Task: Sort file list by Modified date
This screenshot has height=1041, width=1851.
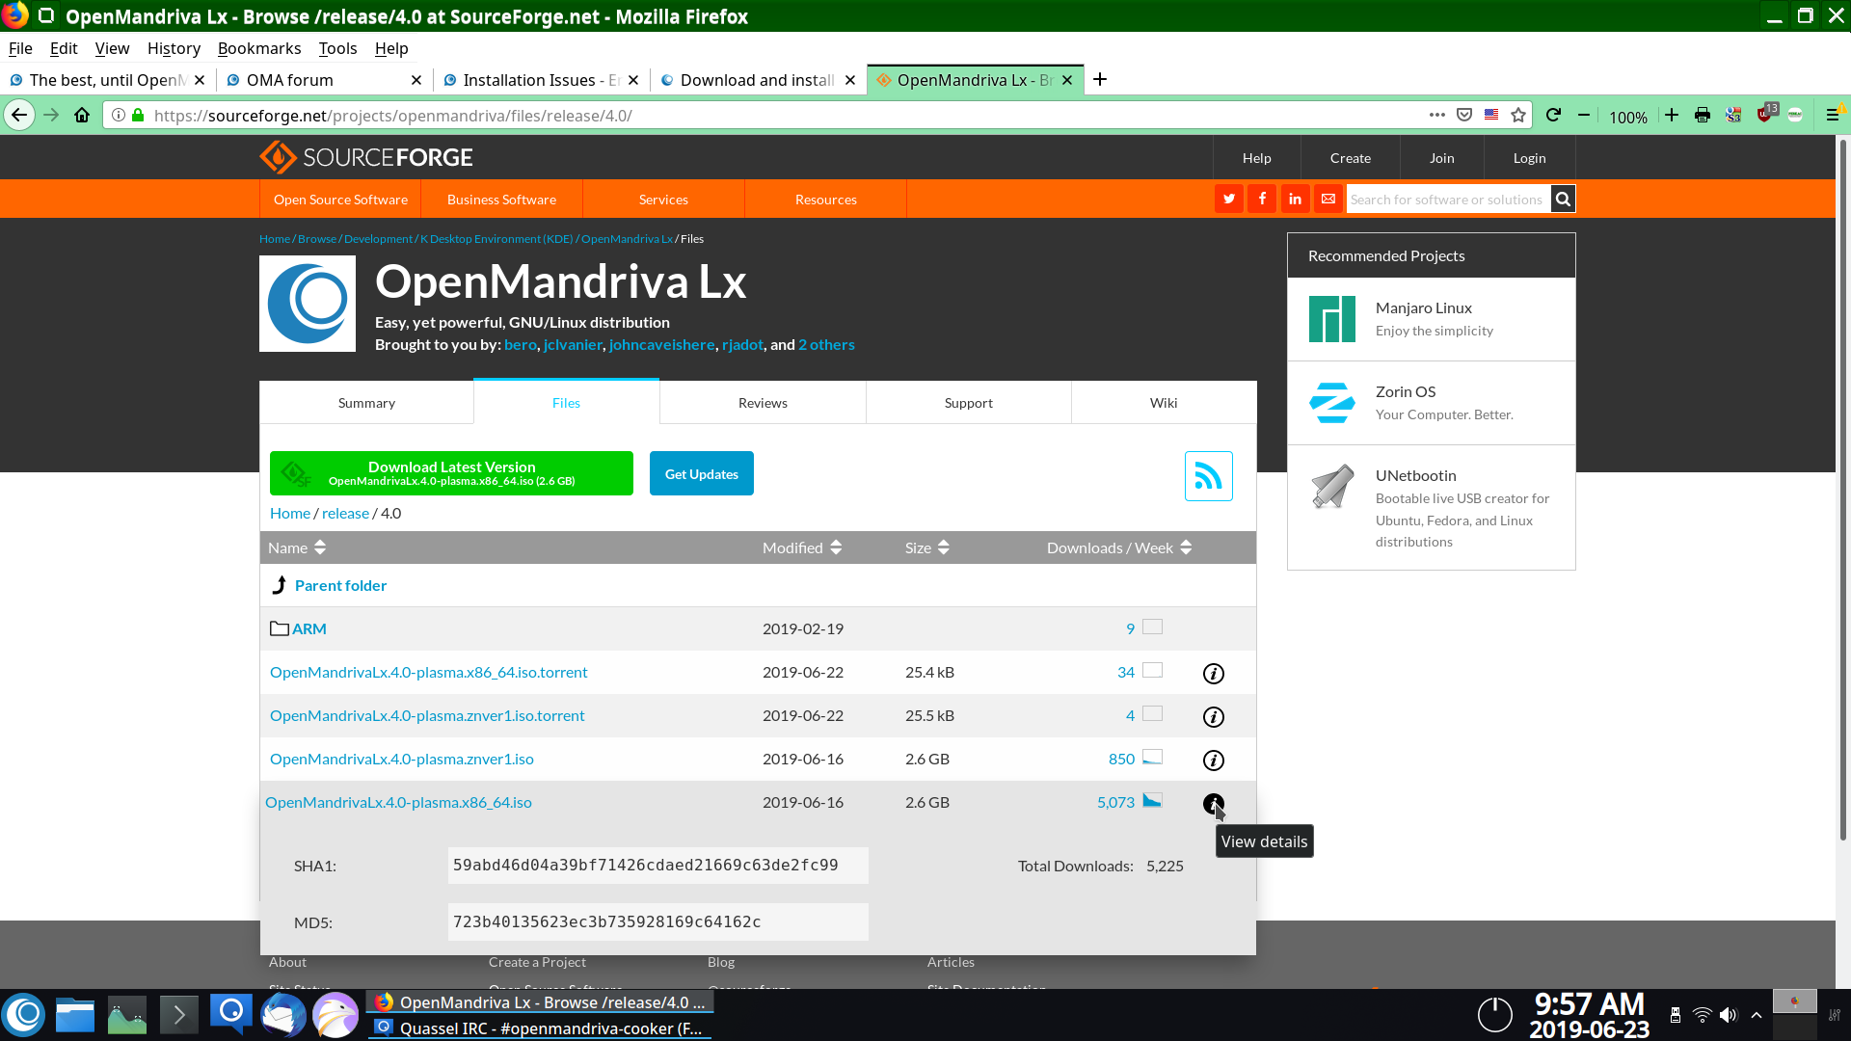Action: click(802, 547)
